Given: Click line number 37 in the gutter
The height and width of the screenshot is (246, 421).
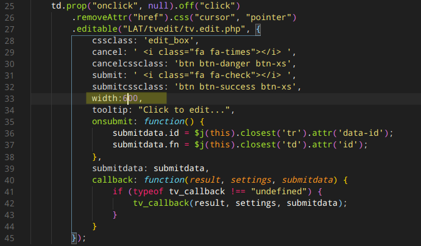Looking at the screenshot, I should tap(9, 145).
